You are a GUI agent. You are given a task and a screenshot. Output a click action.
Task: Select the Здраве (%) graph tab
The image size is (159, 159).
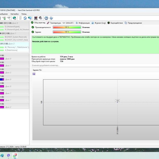click(37, 70)
